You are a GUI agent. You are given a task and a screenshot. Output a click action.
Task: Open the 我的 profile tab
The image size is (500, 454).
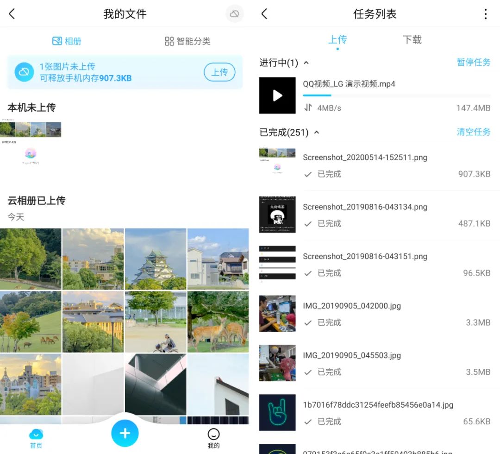click(x=213, y=439)
